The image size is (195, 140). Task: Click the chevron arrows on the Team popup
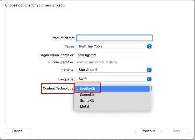(x=149, y=46)
